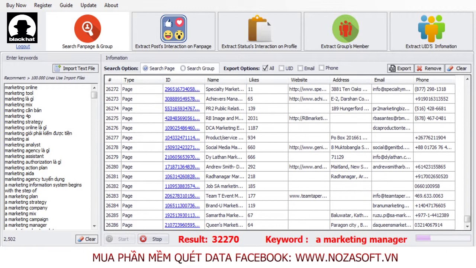Open the Register menu
The height and width of the screenshot is (268, 476).
click(43, 5)
